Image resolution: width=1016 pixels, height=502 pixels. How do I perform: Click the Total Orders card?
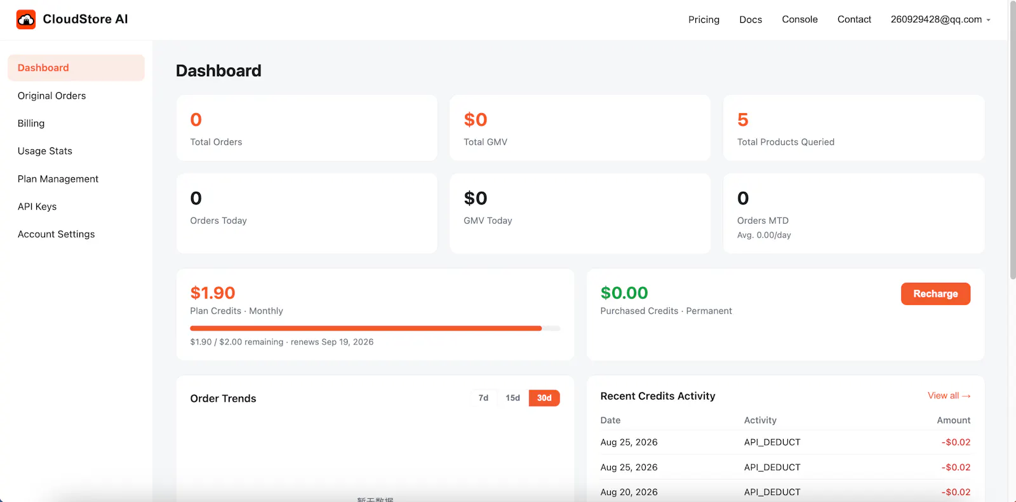click(x=307, y=128)
